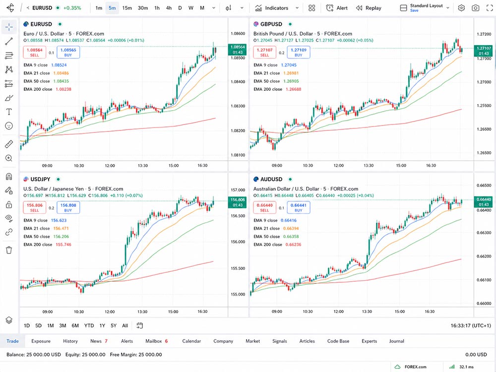
Task: Open the Mailbox tab
Action: [157, 341]
